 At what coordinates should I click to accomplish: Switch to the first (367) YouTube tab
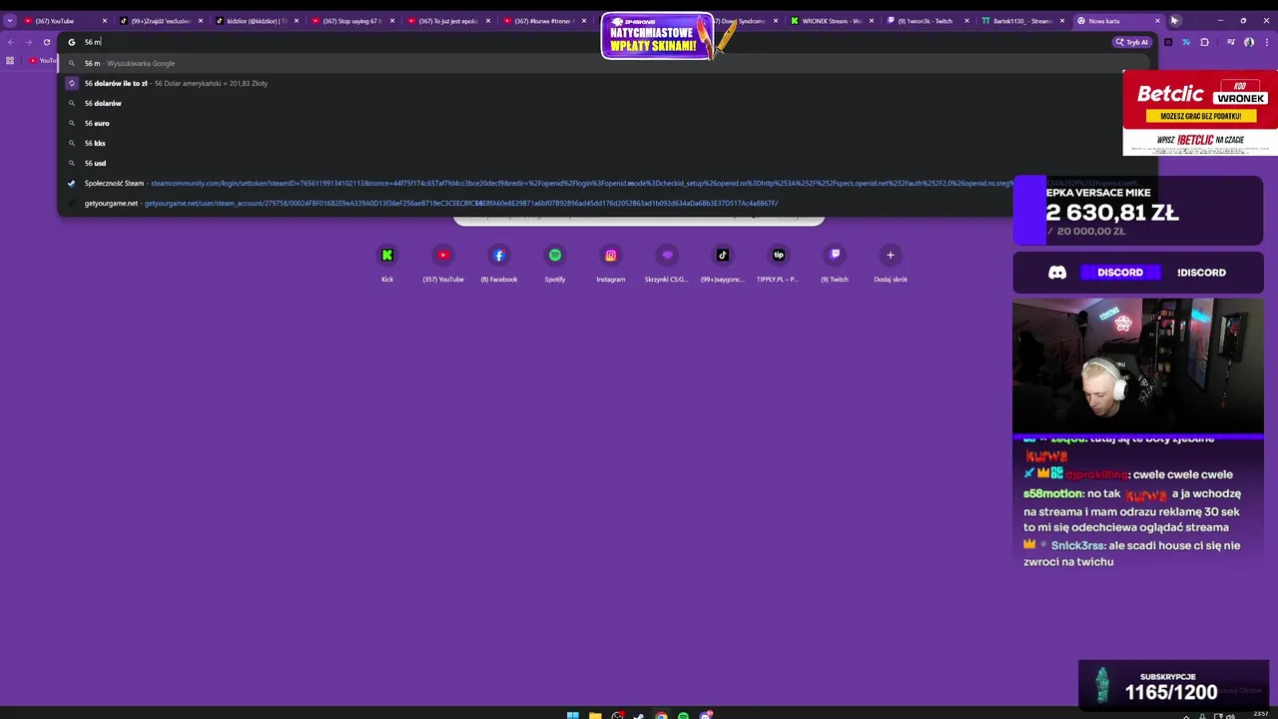(65, 21)
